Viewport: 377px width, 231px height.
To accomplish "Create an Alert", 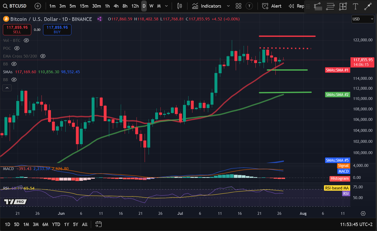I will pos(272,6).
